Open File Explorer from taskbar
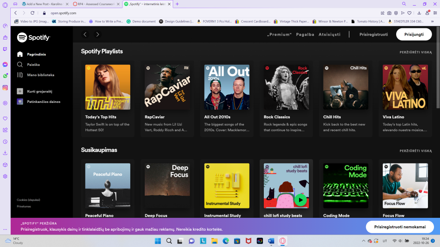The width and height of the screenshot is (440, 247). [x=214, y=241]
